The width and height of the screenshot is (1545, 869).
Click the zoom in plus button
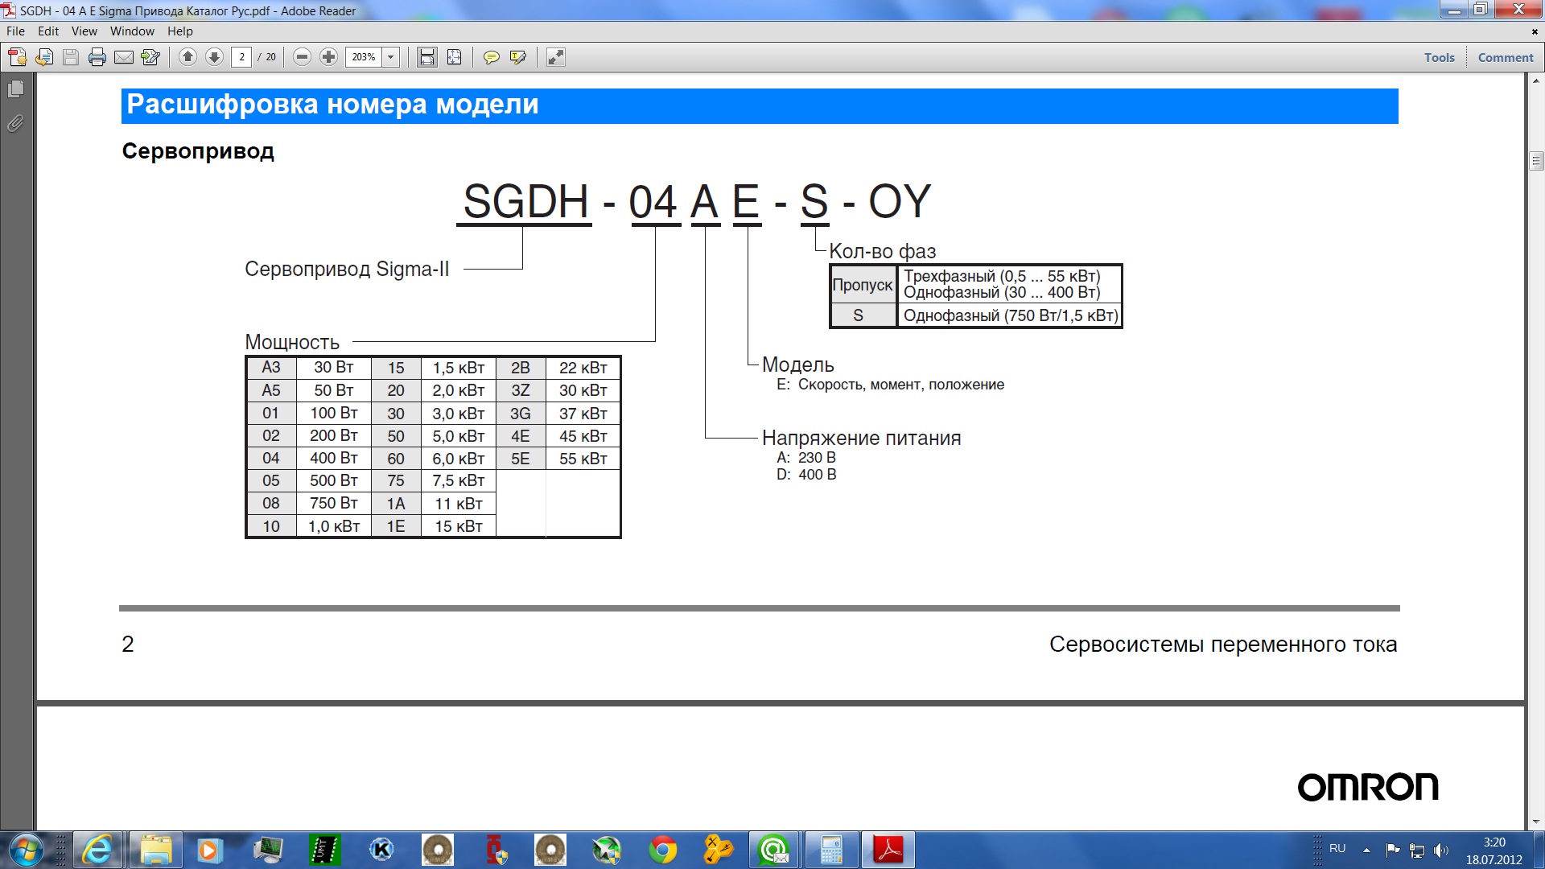328,57
